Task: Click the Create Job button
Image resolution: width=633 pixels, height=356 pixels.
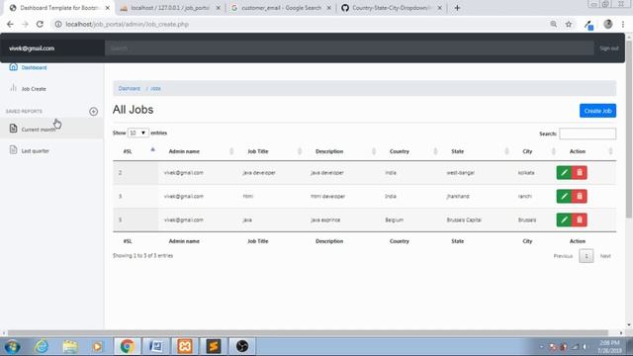Action: (597, 111)
